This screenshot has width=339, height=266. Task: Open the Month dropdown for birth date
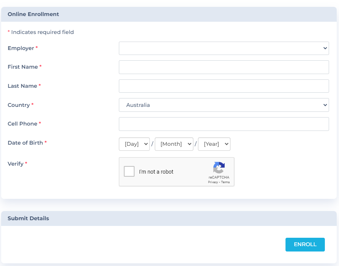pos(174,144)
